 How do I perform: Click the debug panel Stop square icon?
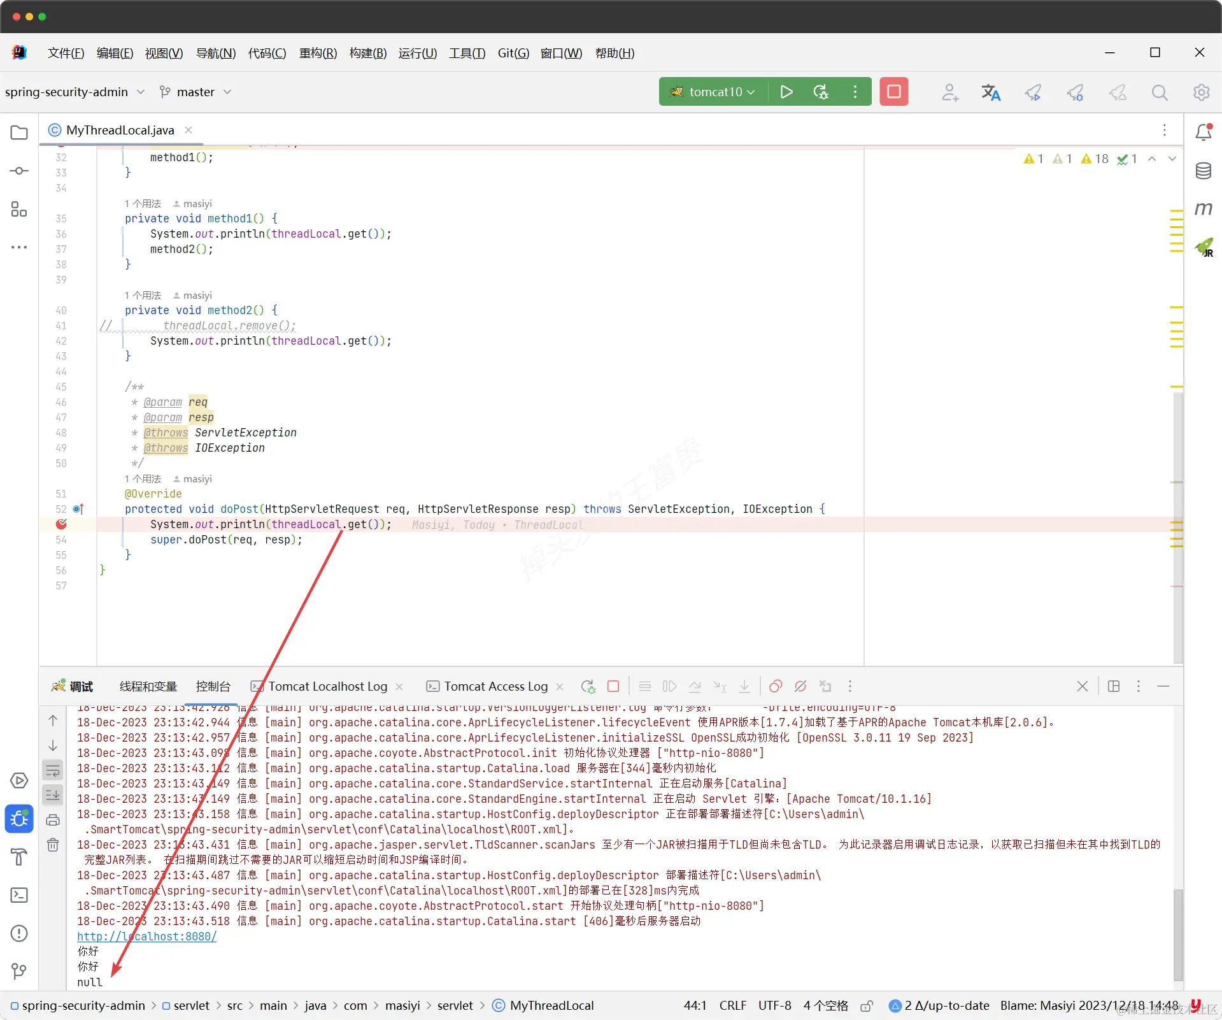coord(613,686)
